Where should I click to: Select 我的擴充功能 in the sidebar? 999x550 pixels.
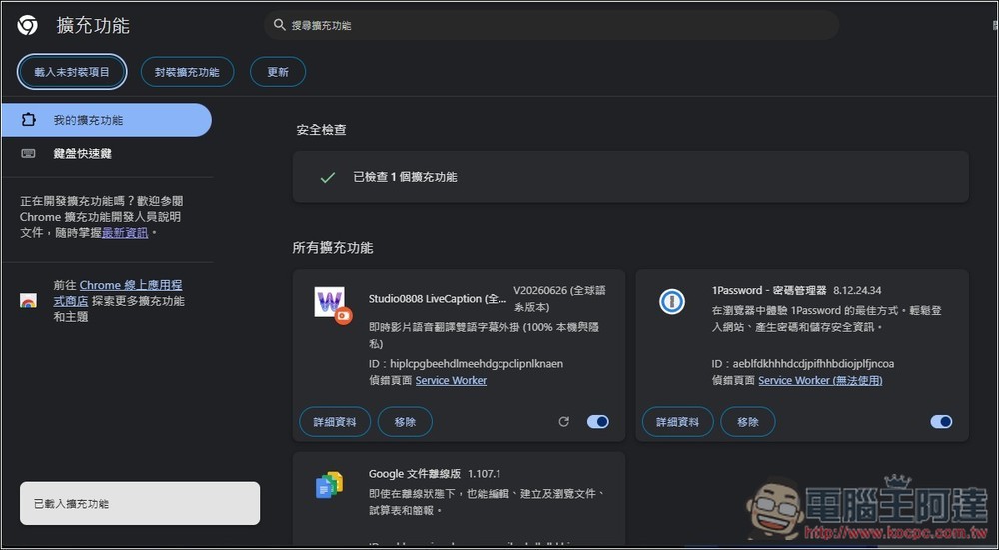pos(107,120)
